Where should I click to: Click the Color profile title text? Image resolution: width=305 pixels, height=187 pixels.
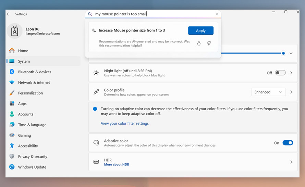point(114,90)
